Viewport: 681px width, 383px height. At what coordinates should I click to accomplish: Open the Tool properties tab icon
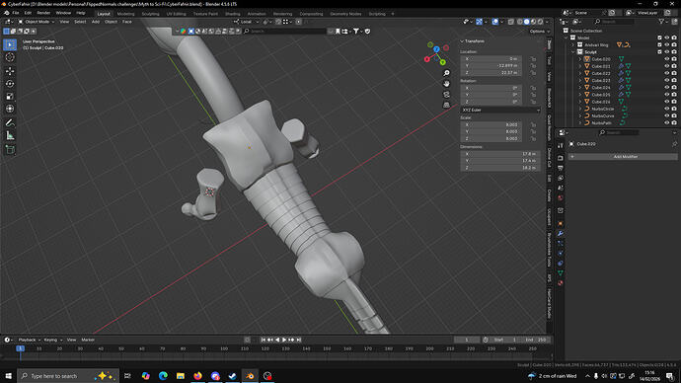click(561, 145)
